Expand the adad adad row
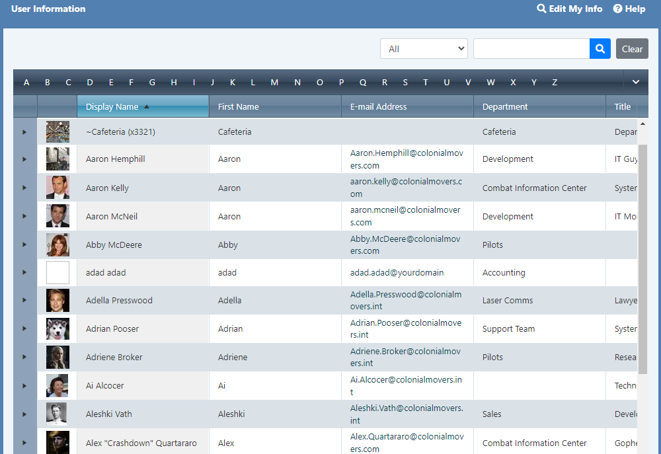 click(24, 272)
